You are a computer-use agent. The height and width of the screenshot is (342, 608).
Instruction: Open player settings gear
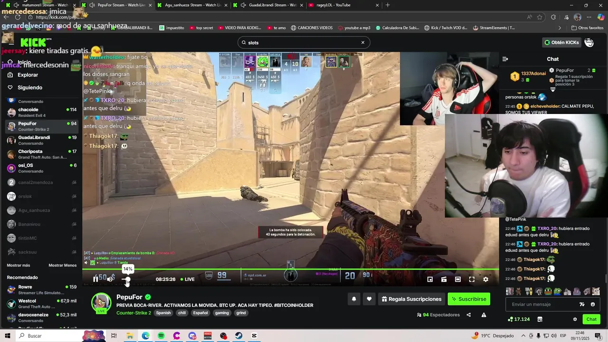485,279
